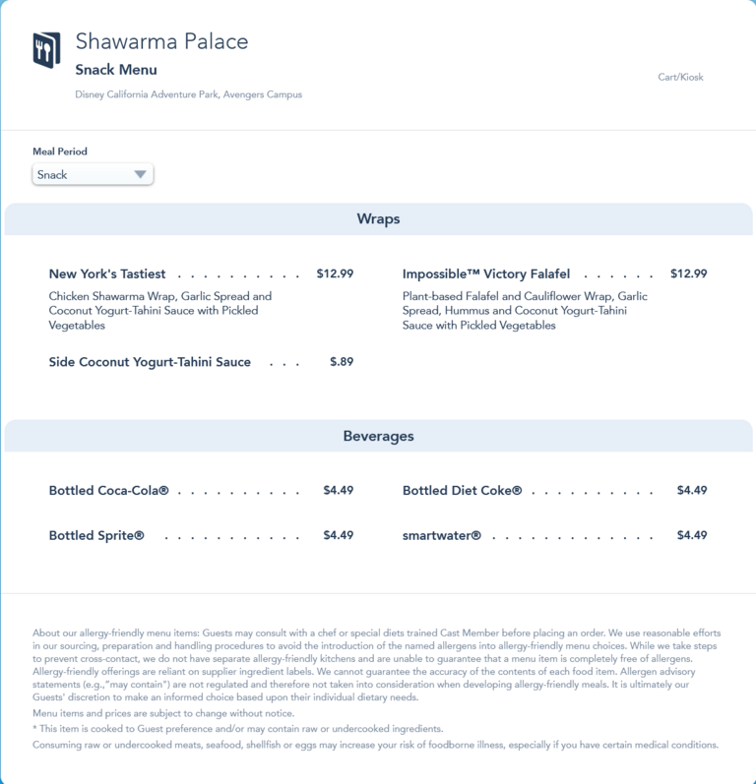The height and width of the screenshot is (784, 756).
Task: Click the Beverages section header
Action: click(378, 436)
